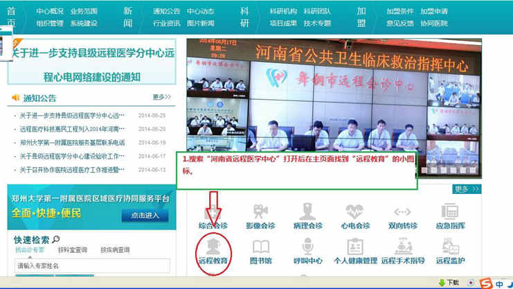Open notice 关于县级远程医学分中心建设验收工作
This screenshot has height=289, width=513.
tap(72, 157)
